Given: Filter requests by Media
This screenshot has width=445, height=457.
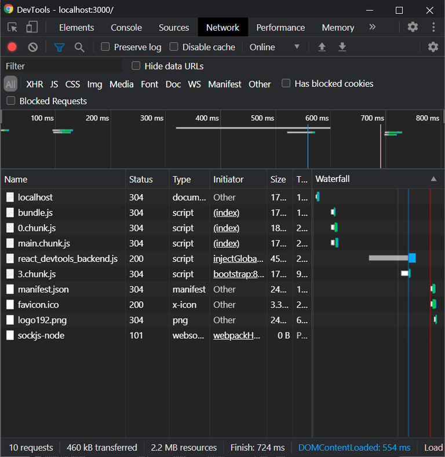Looking at the screenshot, I should pyautogui.click(x=122, y=84).
